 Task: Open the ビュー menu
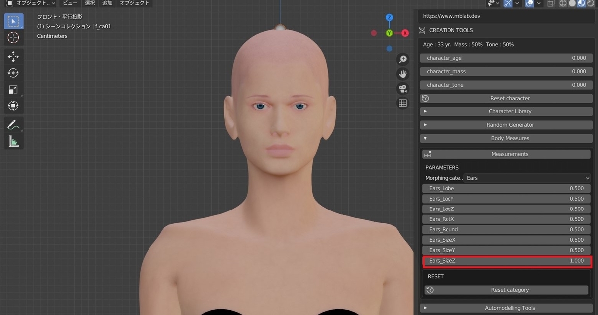pos(70,3)
